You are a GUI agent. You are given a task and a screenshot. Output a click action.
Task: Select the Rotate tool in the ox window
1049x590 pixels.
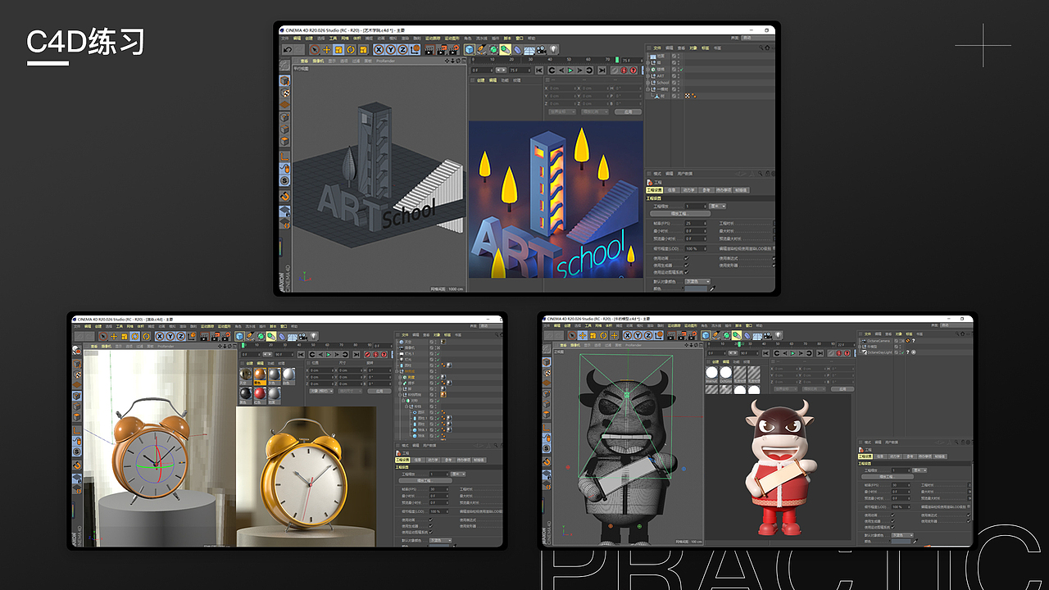pyautogui.click(x=605, y=335)
